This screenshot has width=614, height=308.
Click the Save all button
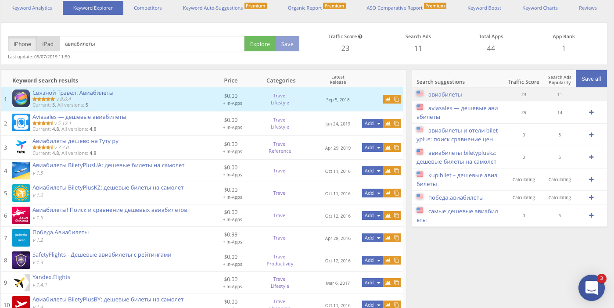tap(591, 79)
